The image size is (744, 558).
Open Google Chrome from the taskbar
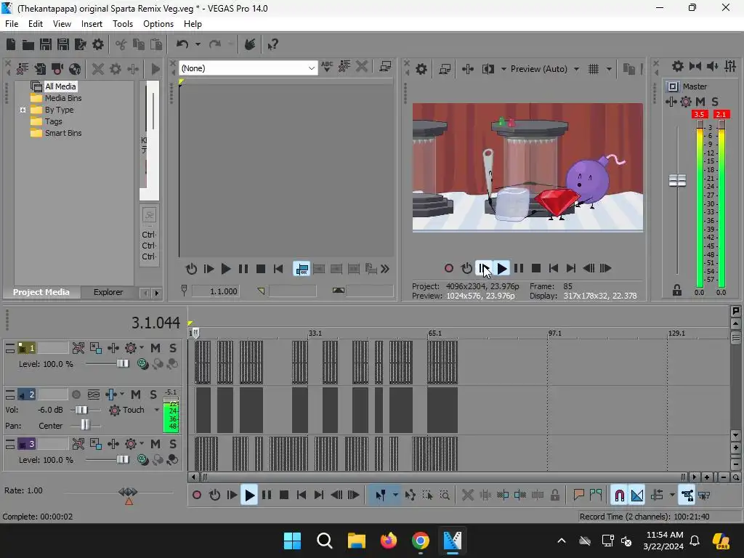(x=421, y=541)
